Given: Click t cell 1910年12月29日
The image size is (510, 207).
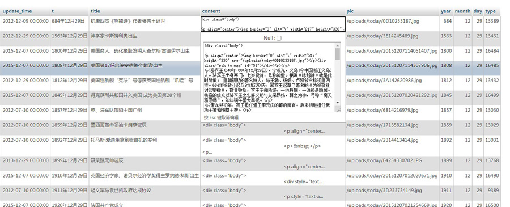Looking at the screenshot, I should (69, 175).
